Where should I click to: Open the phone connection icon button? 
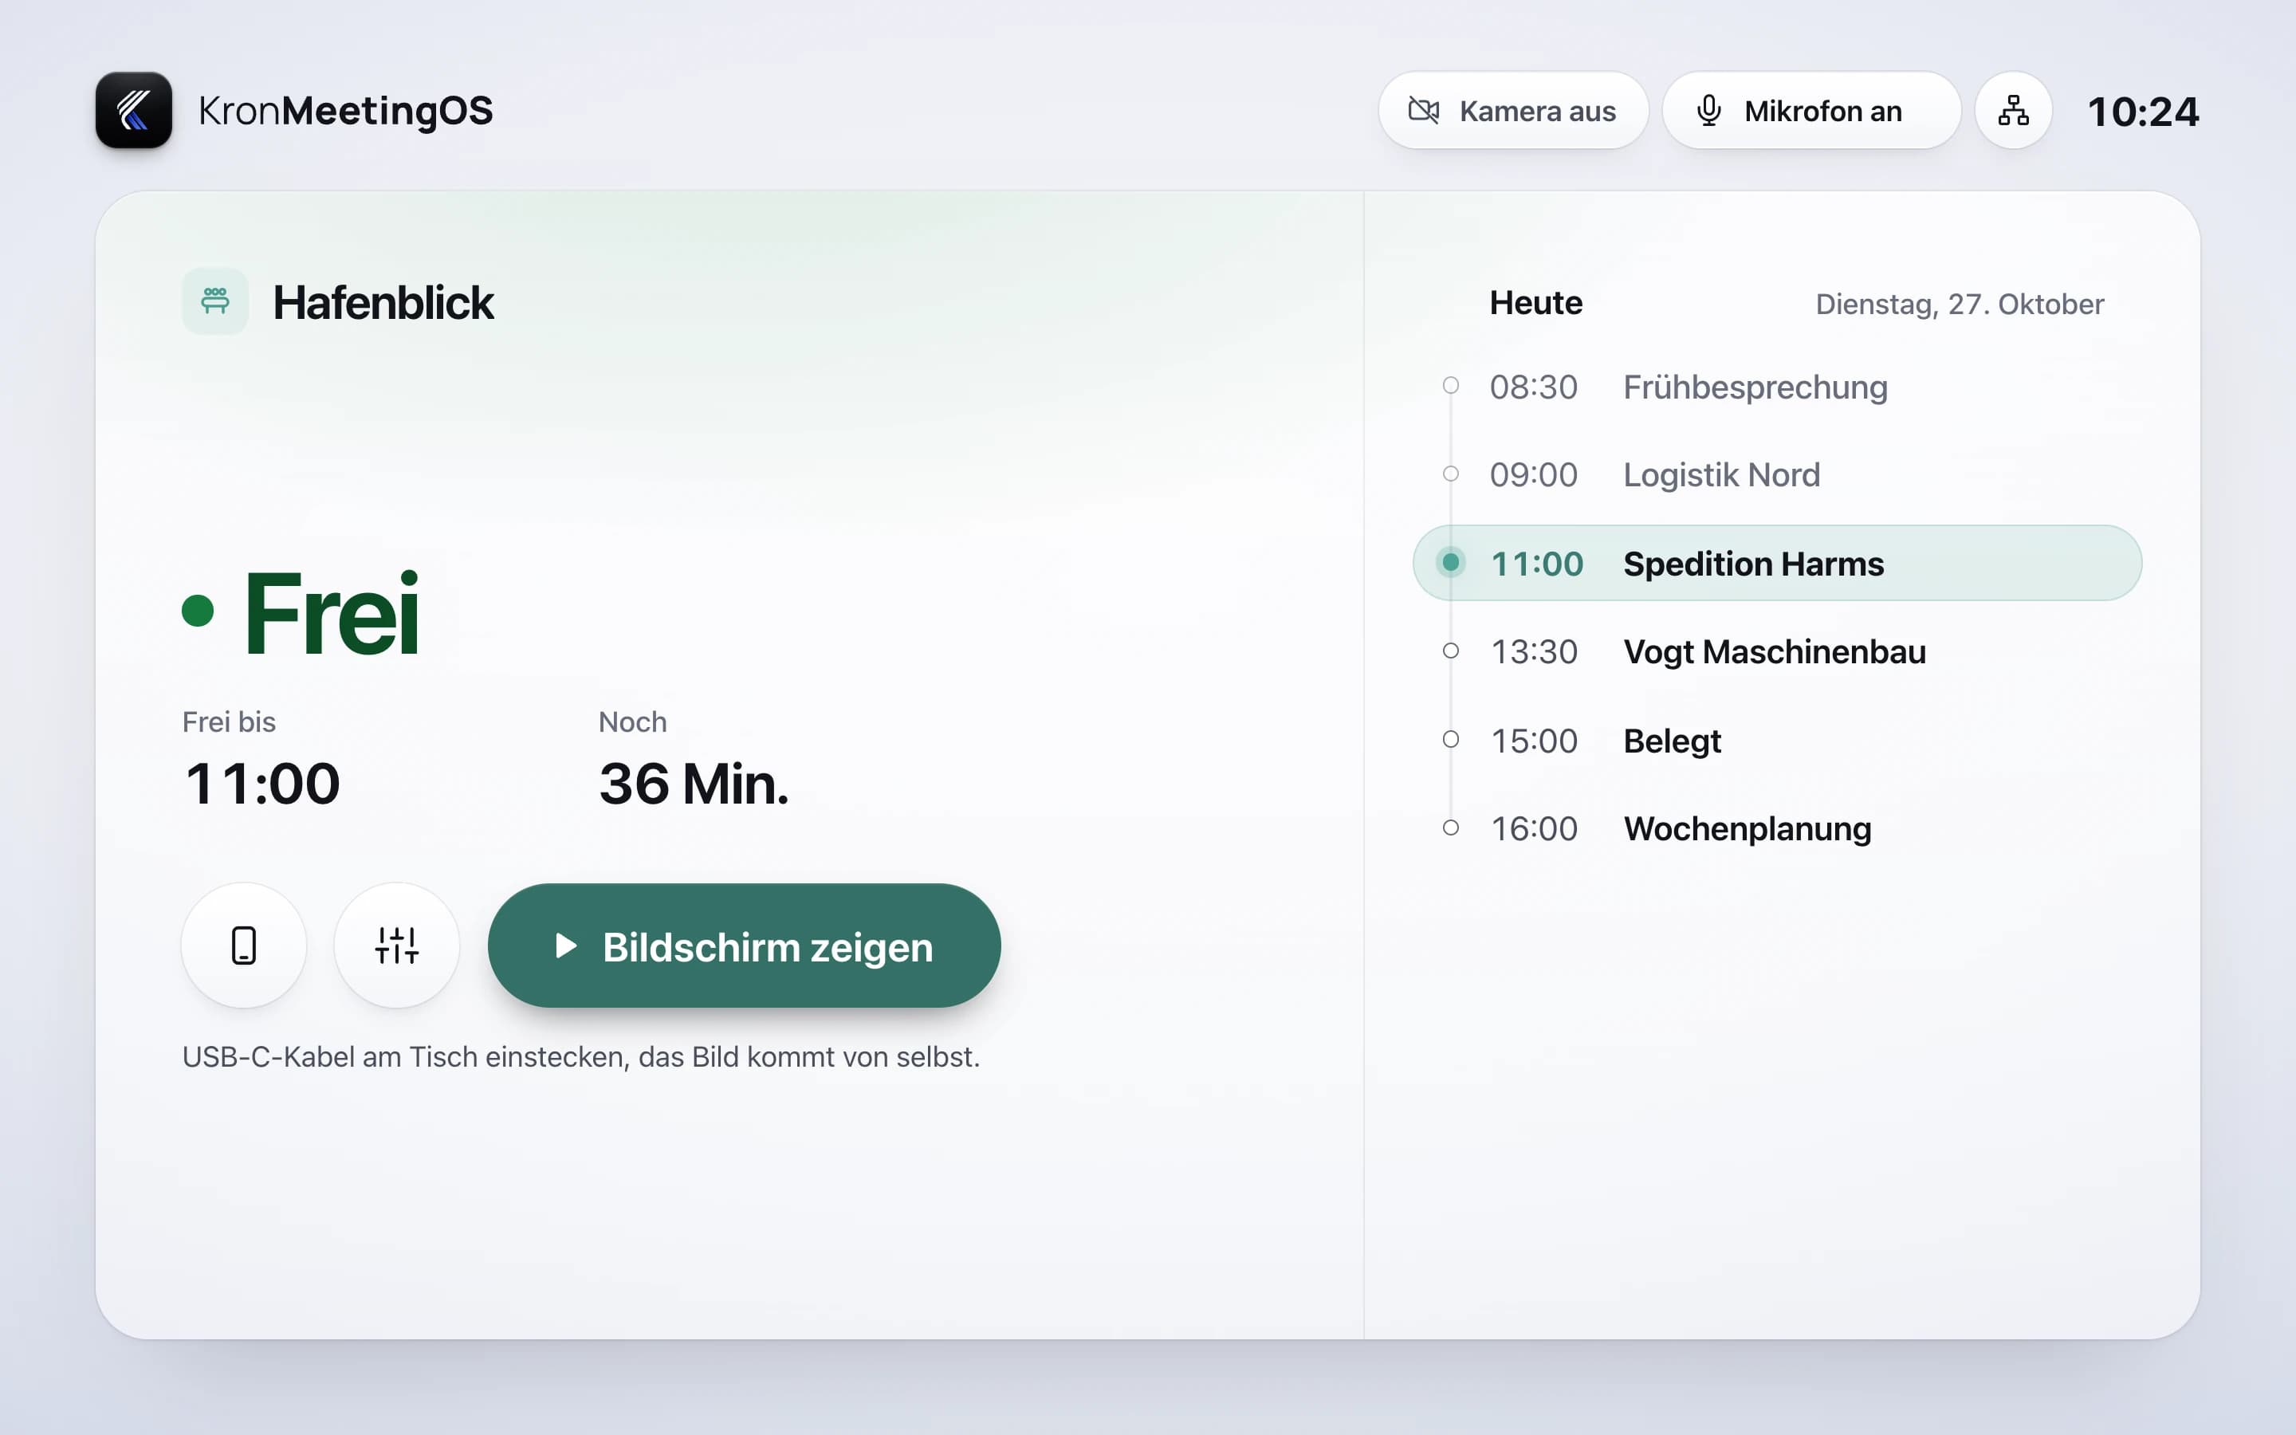coord(244,946)
